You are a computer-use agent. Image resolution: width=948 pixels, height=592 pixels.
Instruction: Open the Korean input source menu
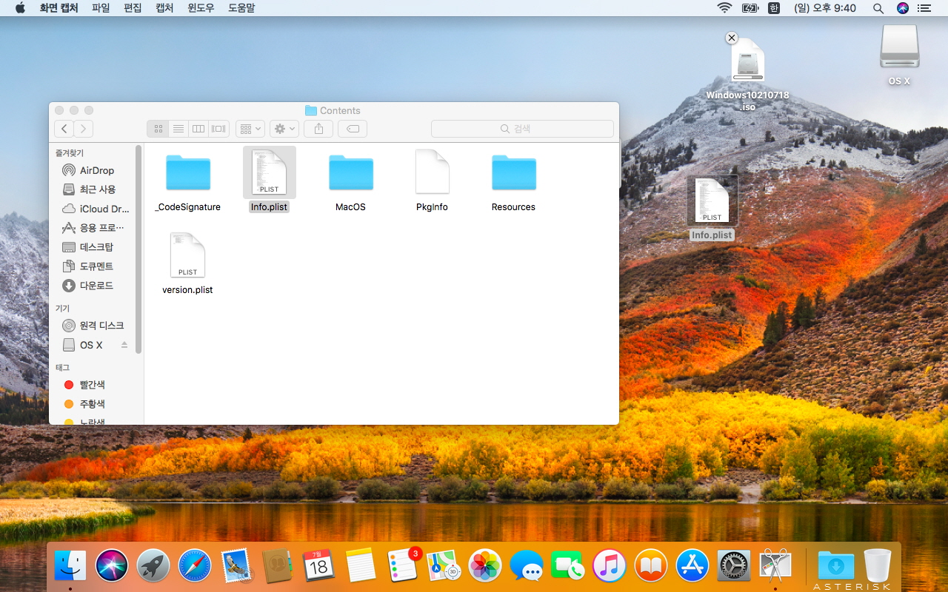click(774, 8)
